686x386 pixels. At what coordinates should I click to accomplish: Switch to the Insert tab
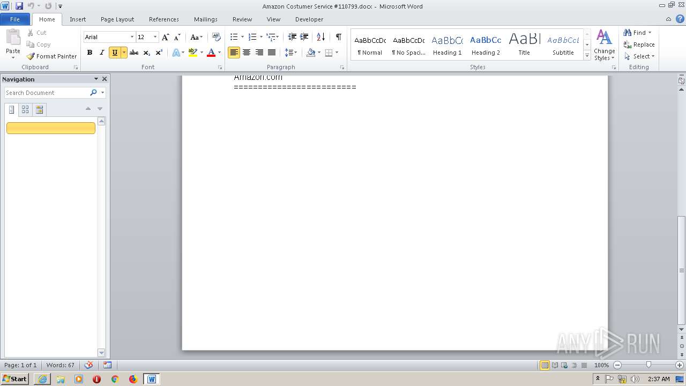pos(78,19)
